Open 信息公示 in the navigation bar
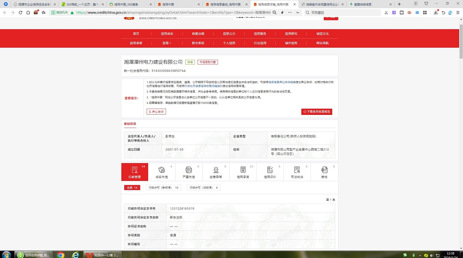The width and height of the screenshot is (463, 258). click(229, 34)
